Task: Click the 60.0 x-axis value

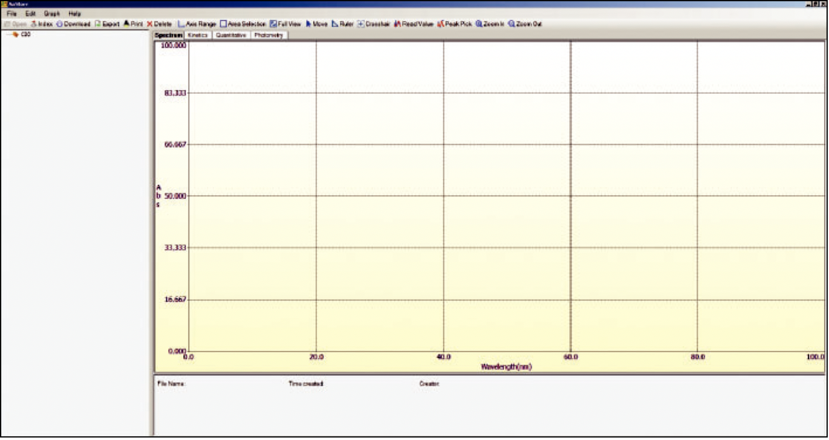Action: pos(570,357)
